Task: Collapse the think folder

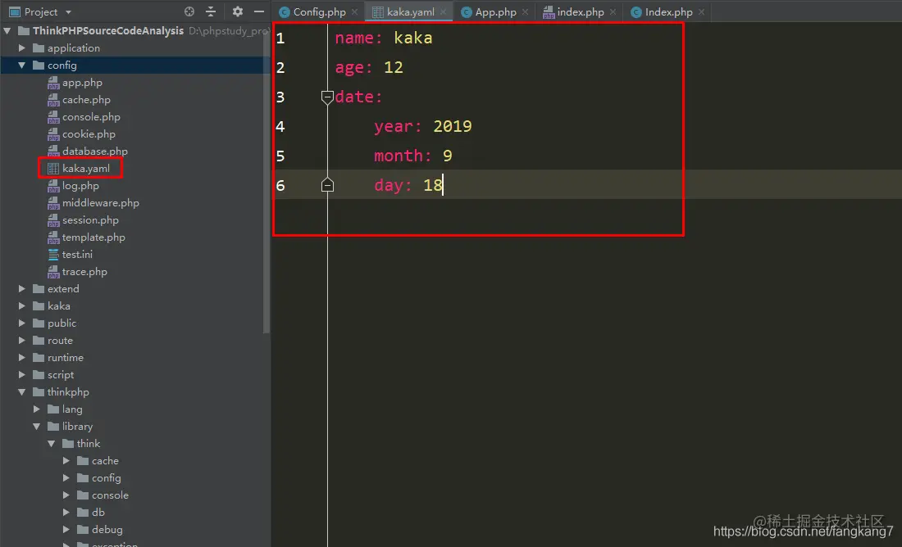Action: 51,444
